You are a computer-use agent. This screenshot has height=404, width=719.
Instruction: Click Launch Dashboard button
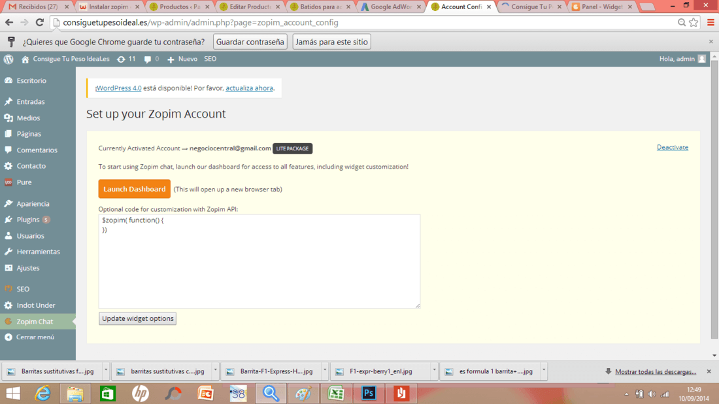click(x=135, y=189)
